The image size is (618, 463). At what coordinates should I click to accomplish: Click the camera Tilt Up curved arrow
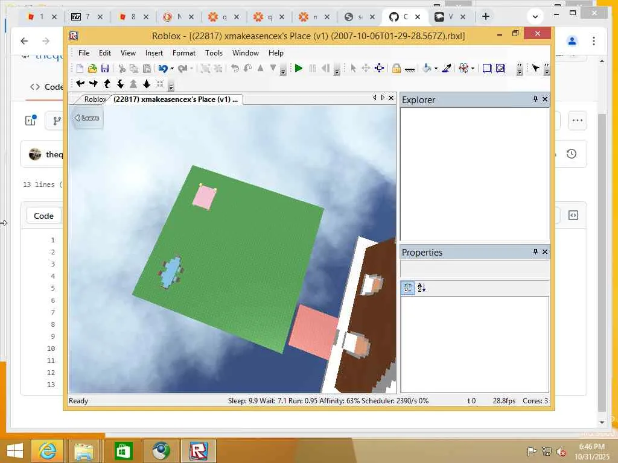[107, 83]
